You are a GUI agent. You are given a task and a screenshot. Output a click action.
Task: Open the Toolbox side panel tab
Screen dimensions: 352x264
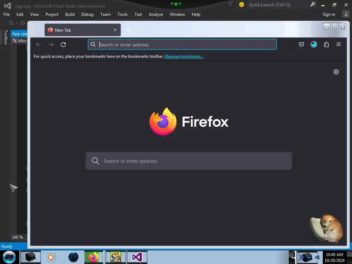(x=6, y=37)
